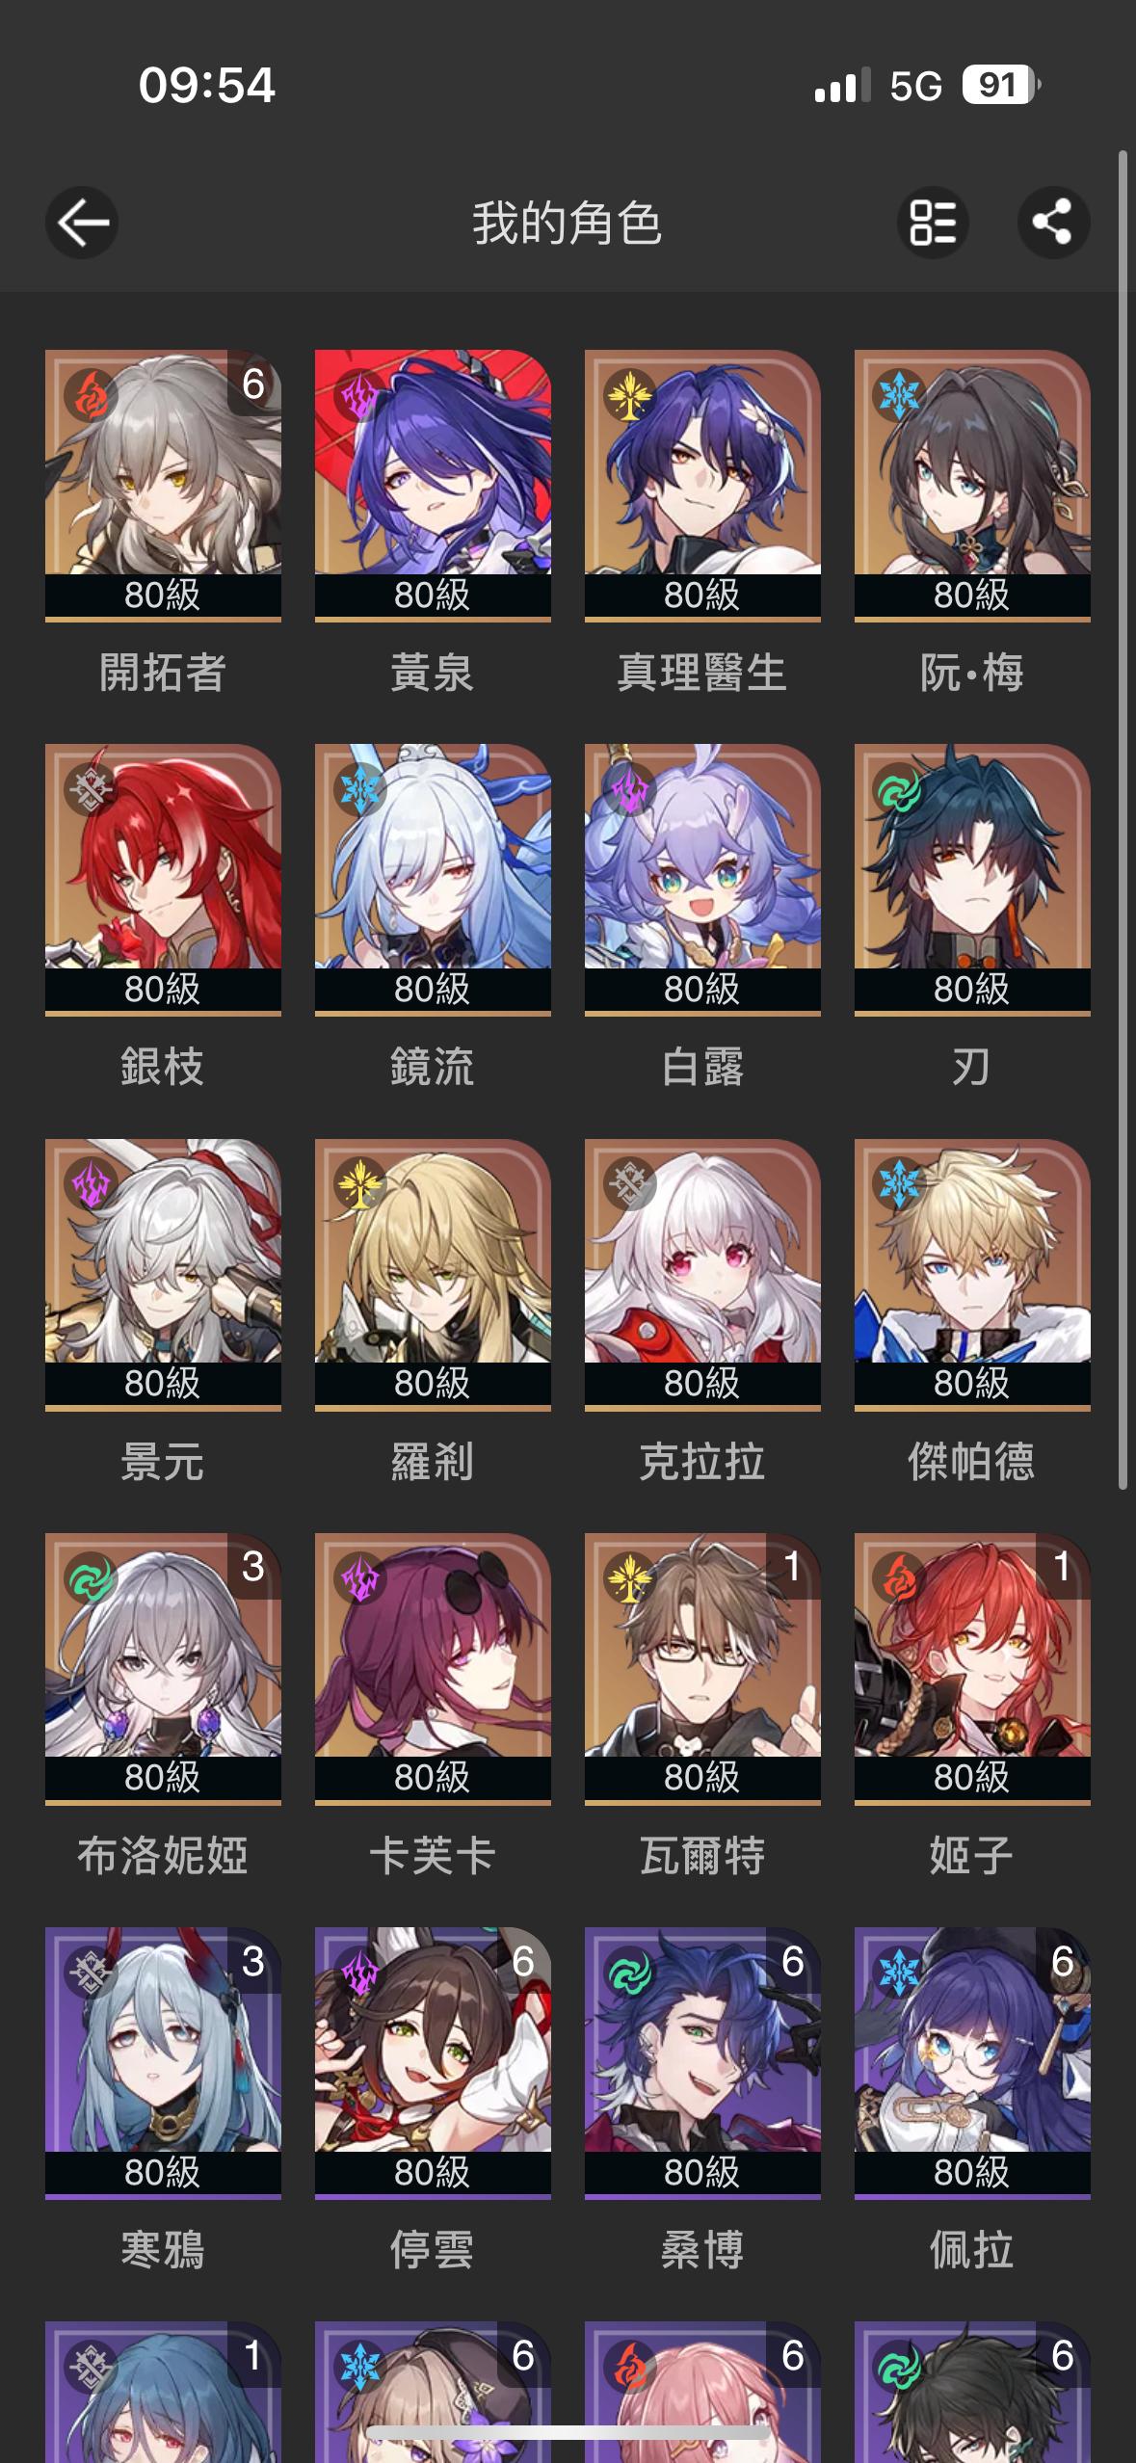The height and width of the screenshot is (2463, 1136).
Task: Open the share icon
Action: point(1053,223)
